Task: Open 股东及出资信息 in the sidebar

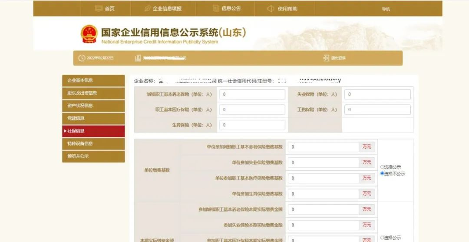Action: point(93,93)
